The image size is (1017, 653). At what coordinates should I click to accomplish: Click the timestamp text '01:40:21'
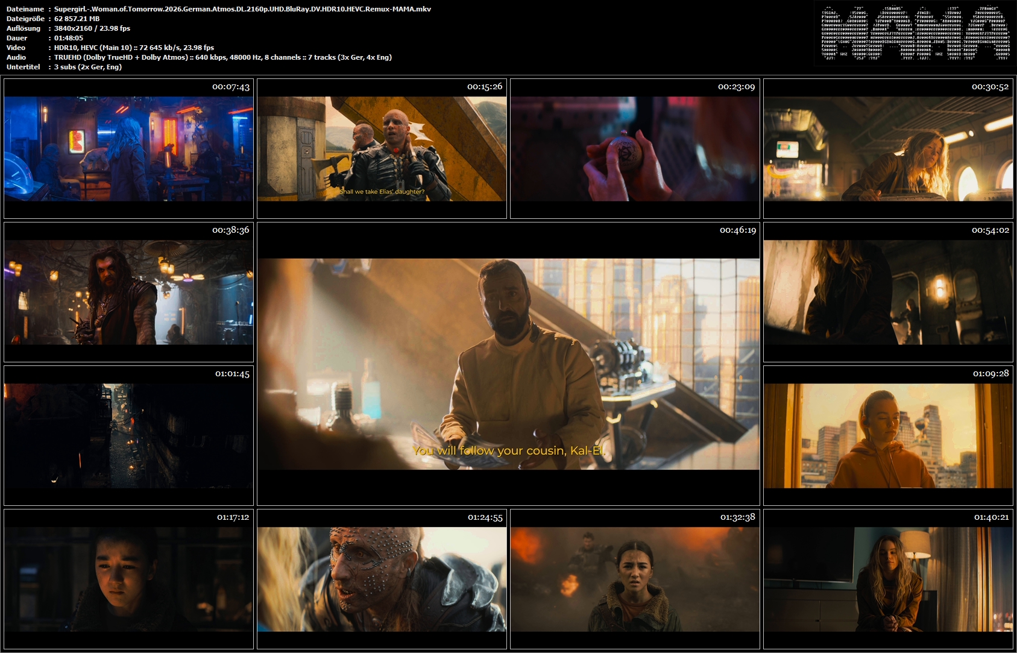pyautogui.click(x=992, y=517)
